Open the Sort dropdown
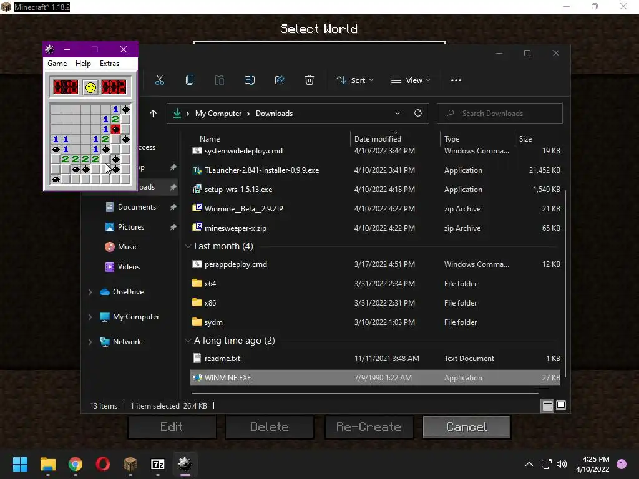The height and width of the screenshot is (479, 639). (354, 80)
